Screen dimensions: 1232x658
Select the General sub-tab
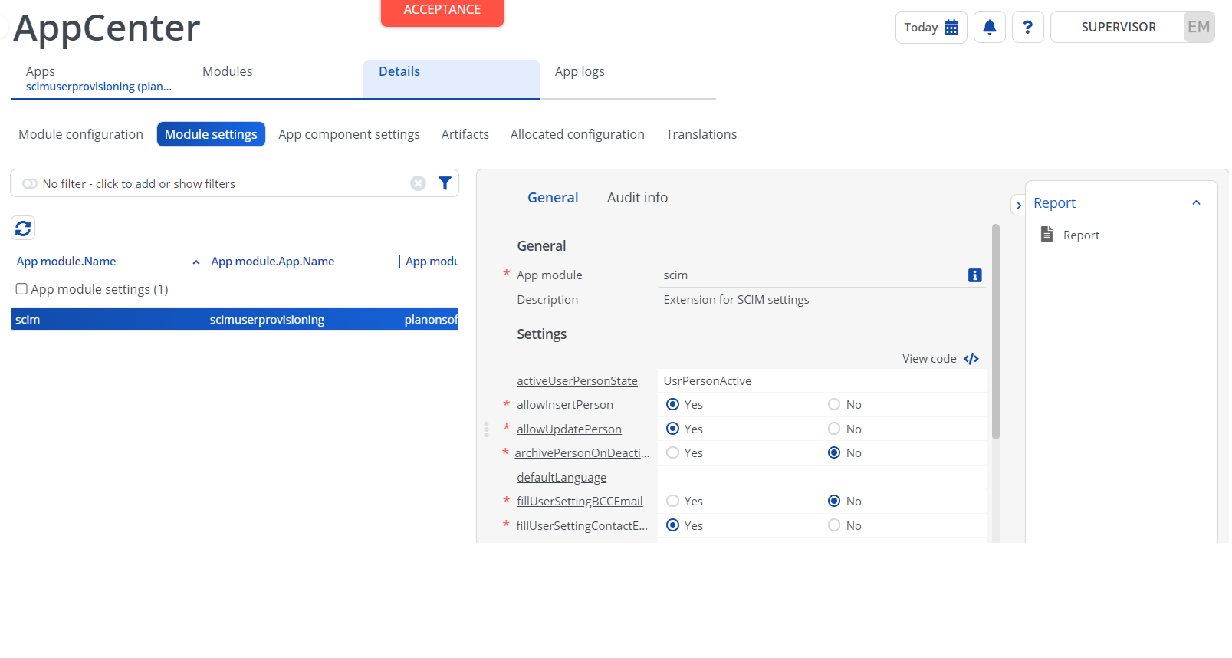pyautogui.click(x=553, y=198)
